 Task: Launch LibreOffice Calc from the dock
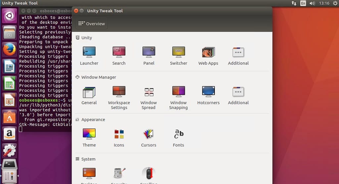click(x=9, y=83)
